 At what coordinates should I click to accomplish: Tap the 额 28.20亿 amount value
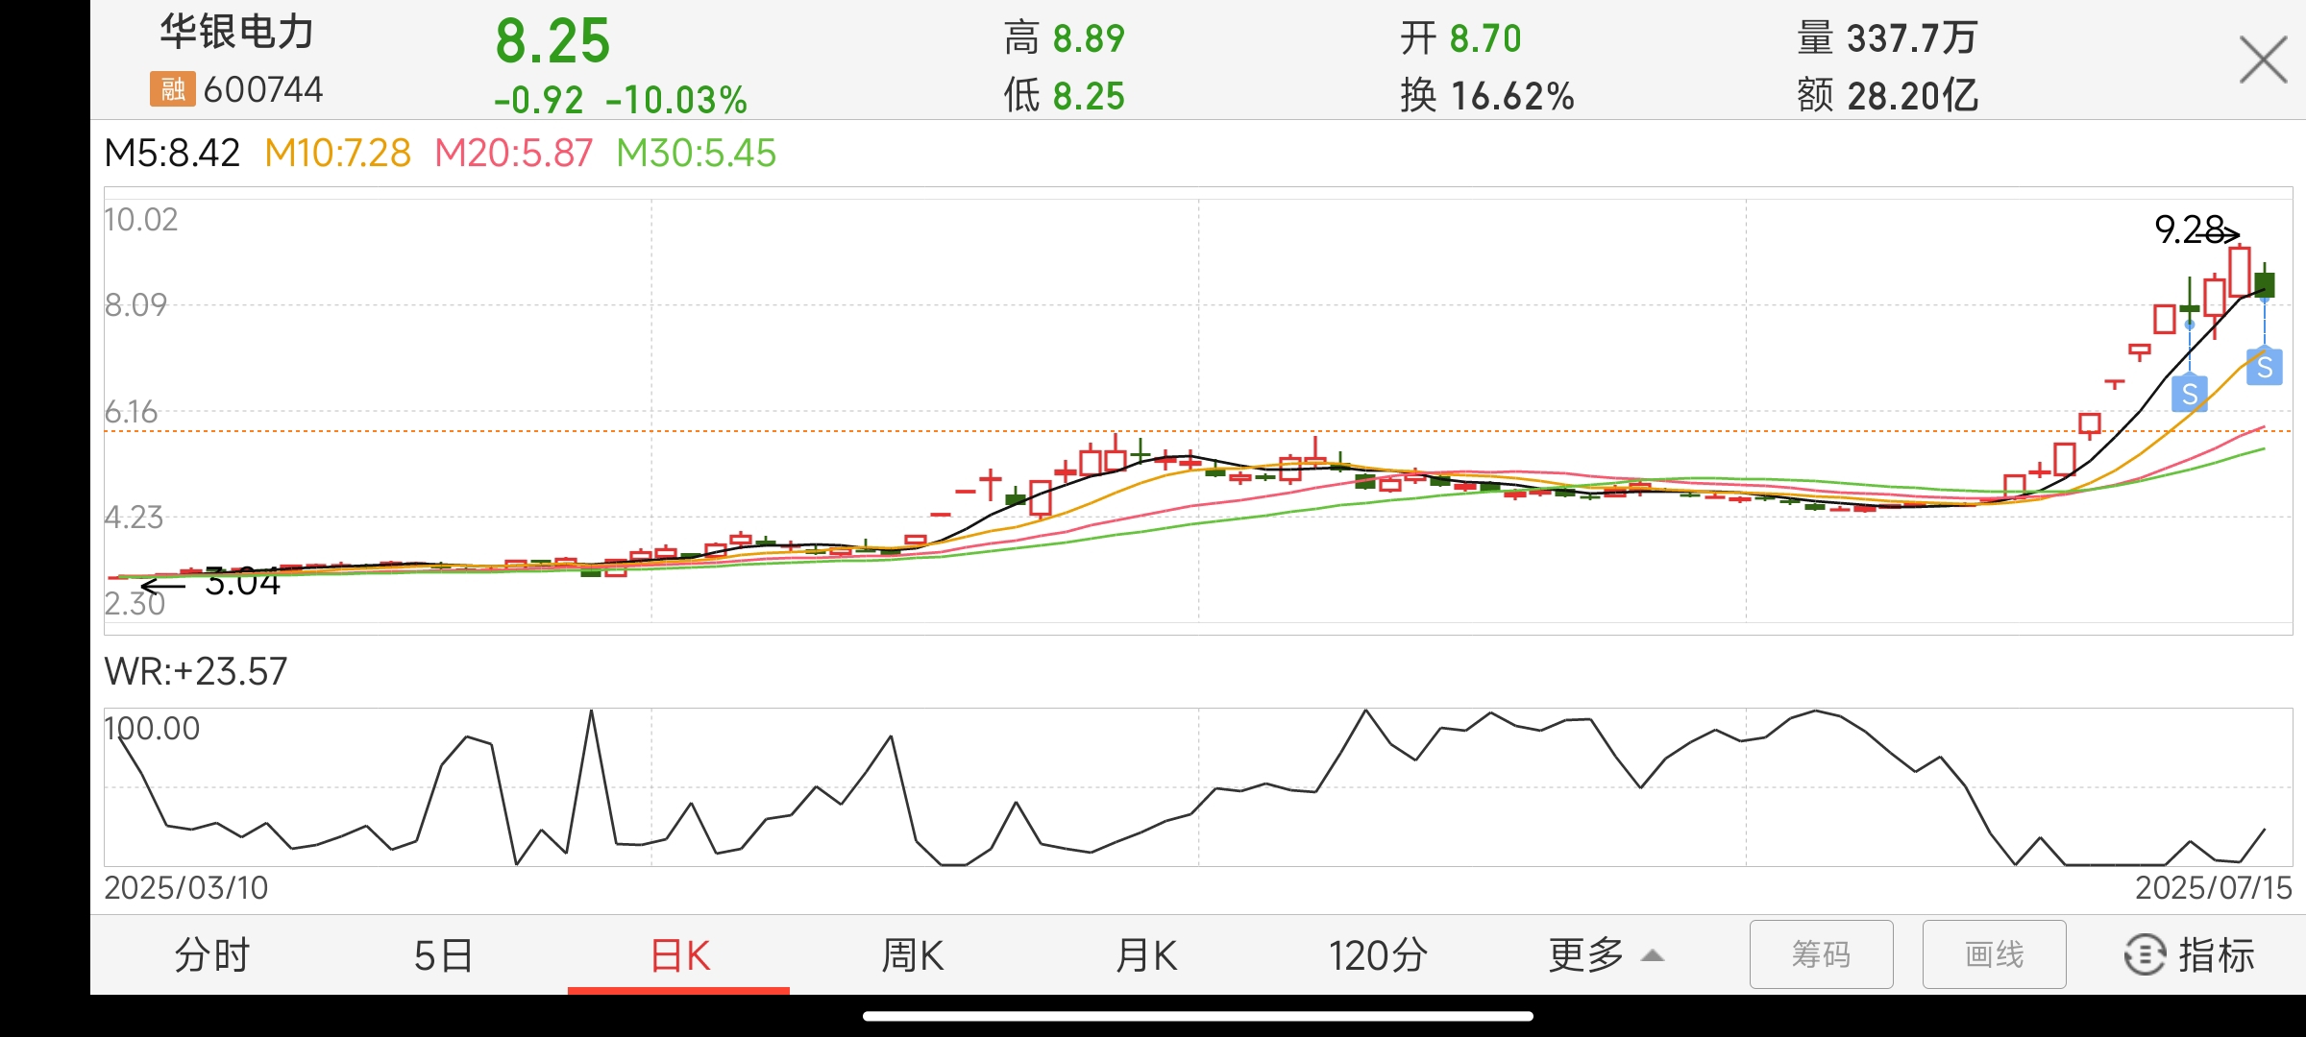(x=1887, y=95)
